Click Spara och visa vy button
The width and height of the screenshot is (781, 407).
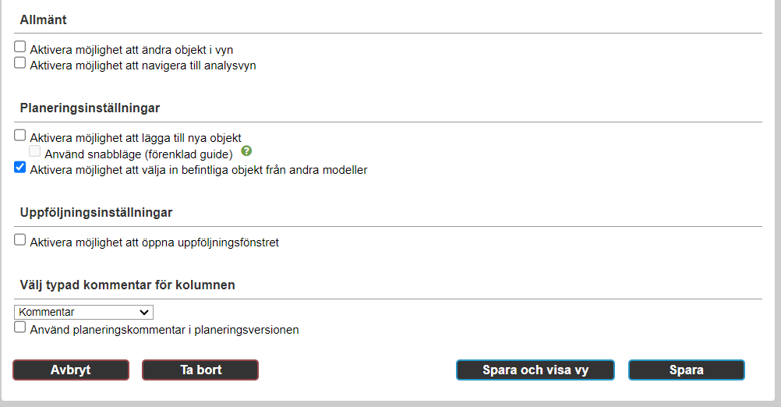(535, 370)
